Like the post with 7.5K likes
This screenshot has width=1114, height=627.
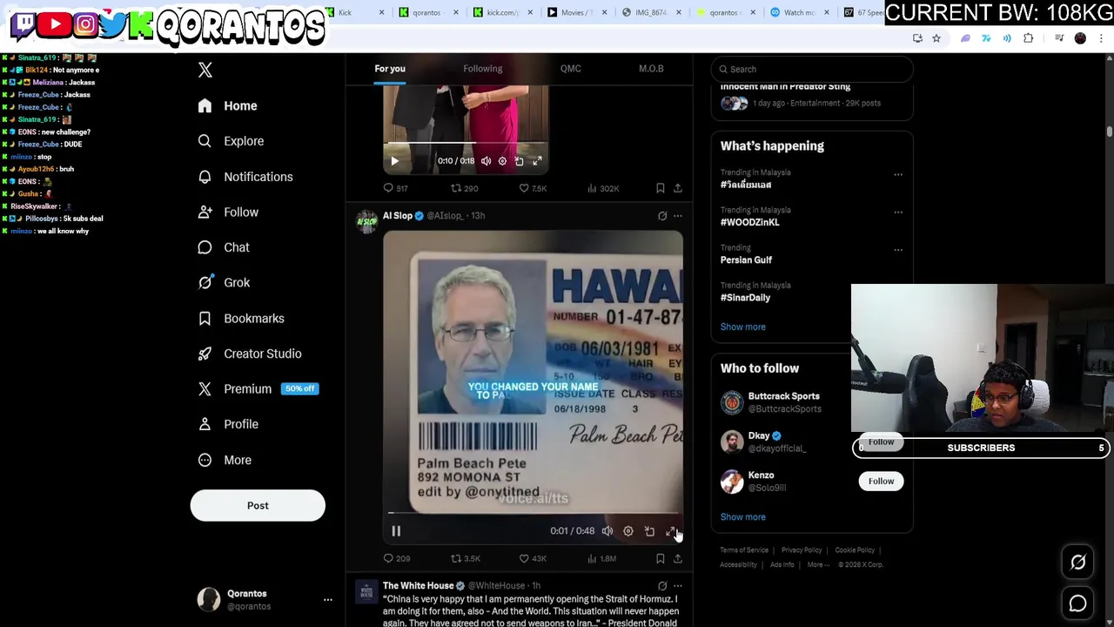tap(533, 188)
